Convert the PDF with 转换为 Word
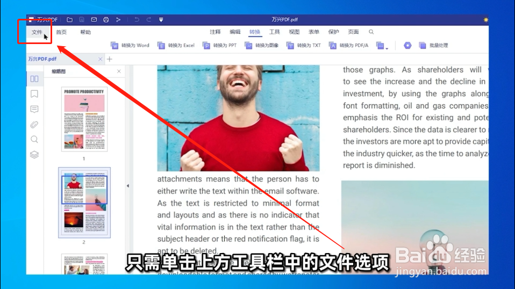515x289 pixels. [130, 45]
